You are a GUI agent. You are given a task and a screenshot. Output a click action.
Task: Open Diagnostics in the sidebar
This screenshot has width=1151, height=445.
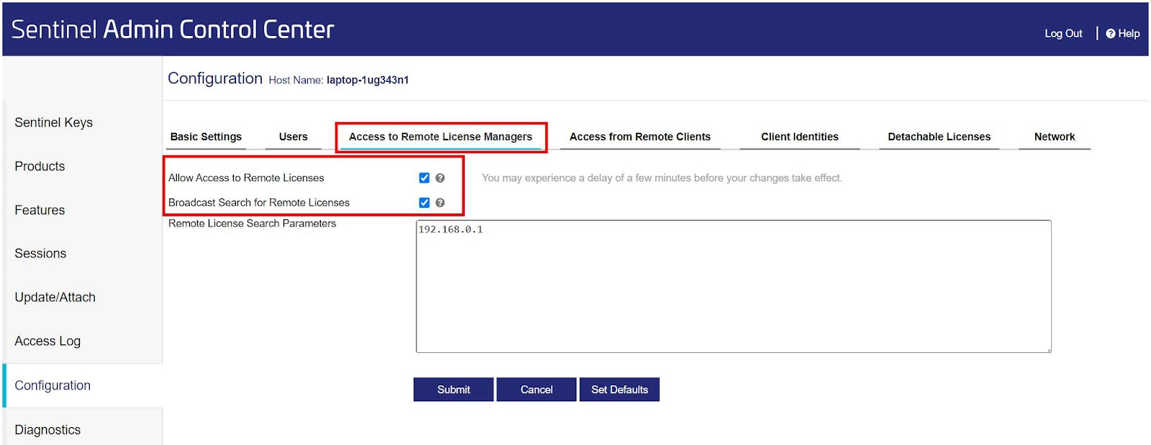coord(47,429)
